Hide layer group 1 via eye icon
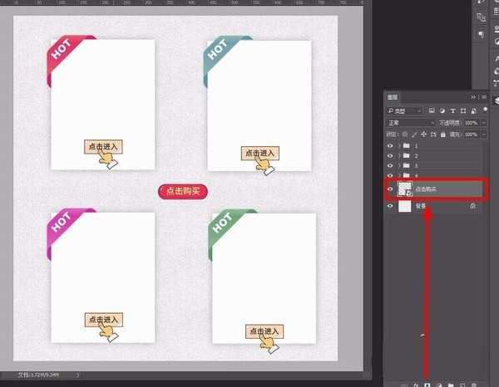Viewport: 499px width, 387px height. (x=390, y=146)
